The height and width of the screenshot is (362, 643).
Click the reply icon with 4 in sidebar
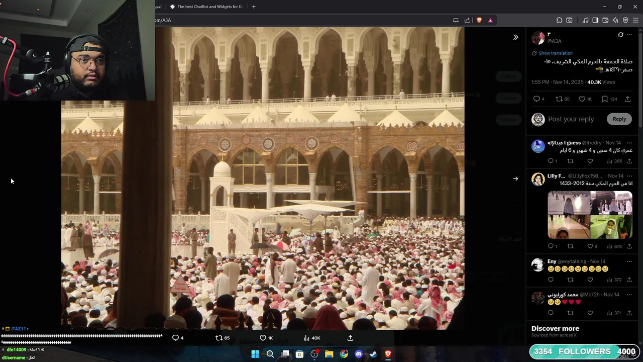point(539,99)
